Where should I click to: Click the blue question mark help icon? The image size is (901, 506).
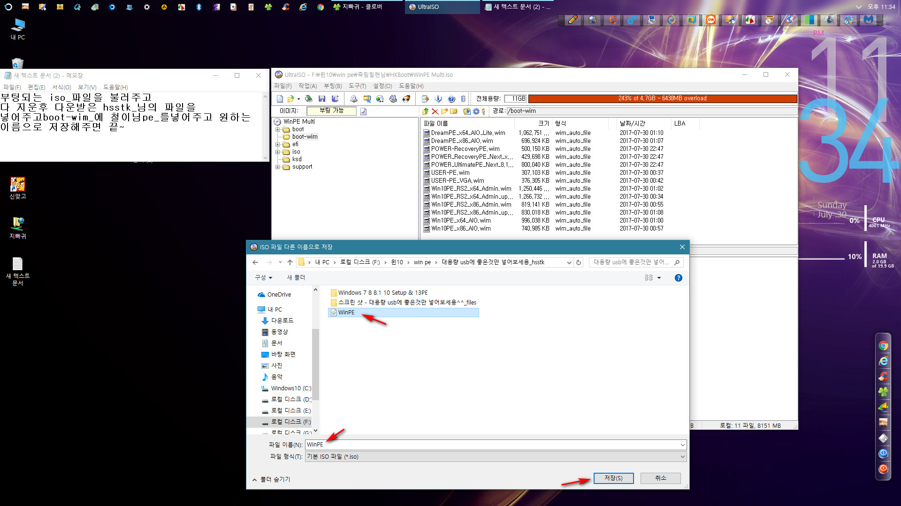point(451,99)
